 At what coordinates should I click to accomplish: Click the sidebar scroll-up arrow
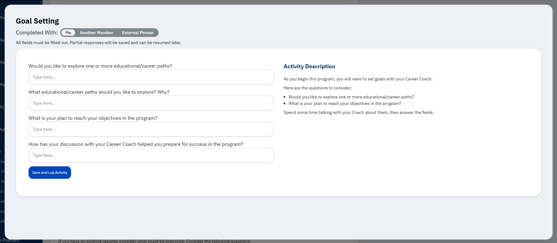[x=41, y=2]
